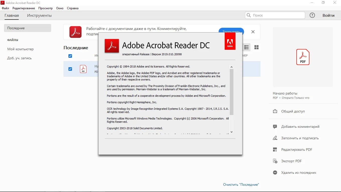Click the red Adobe logo in About dialog
The image size is (341, 192).
(x=230, y=41)
